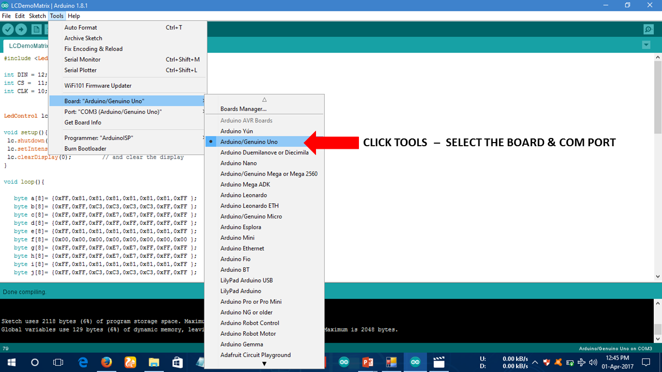The height and width of the screenshot is (372, 662).
Task: Open the File menu
Action: 6,16
